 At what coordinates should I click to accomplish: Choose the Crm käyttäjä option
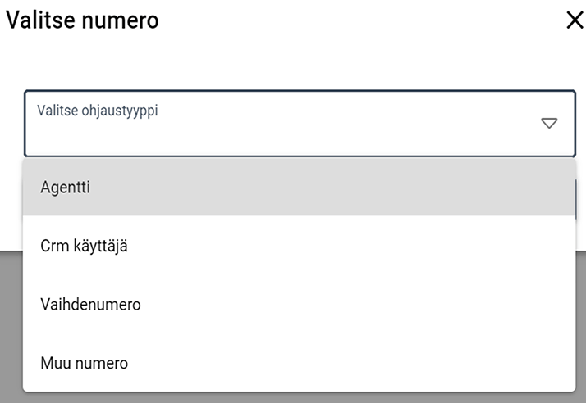coord(84,246)
